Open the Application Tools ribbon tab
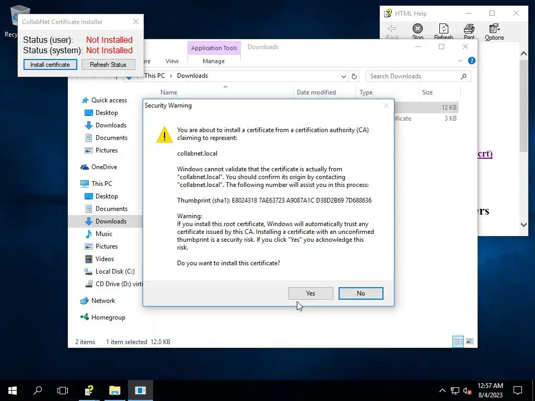This screenshot has width=535, height=401. coord(214,48)
